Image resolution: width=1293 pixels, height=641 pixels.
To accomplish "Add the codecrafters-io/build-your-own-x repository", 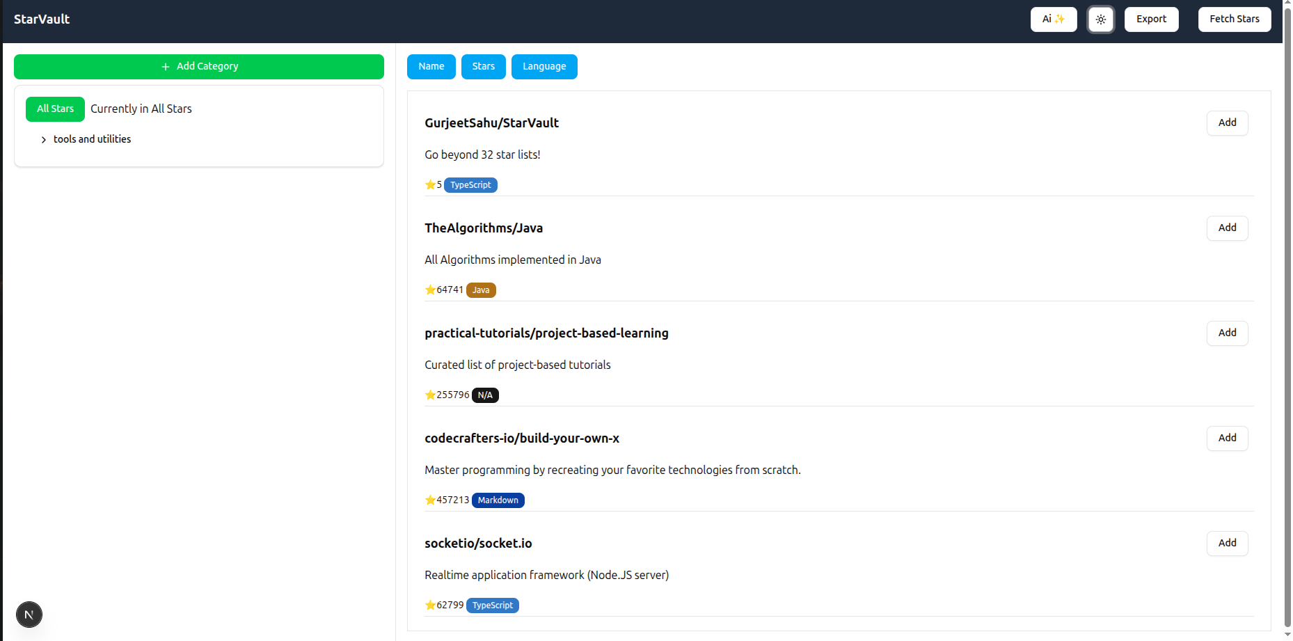I will tap(1227, 438).
